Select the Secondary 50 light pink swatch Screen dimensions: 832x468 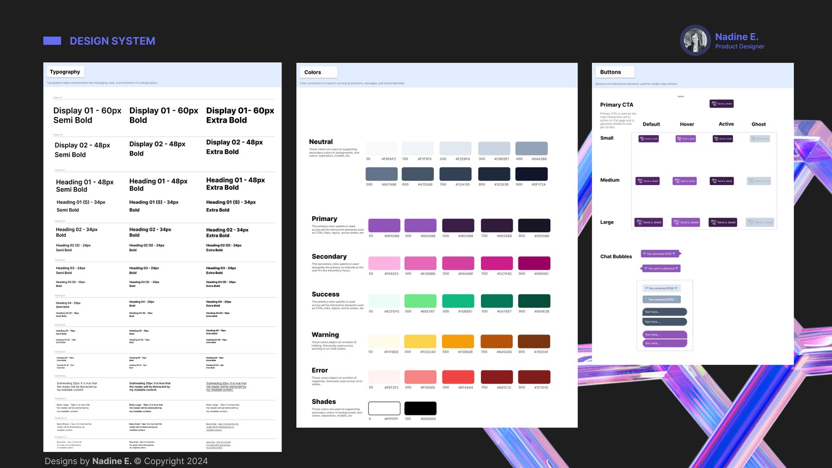384,263
